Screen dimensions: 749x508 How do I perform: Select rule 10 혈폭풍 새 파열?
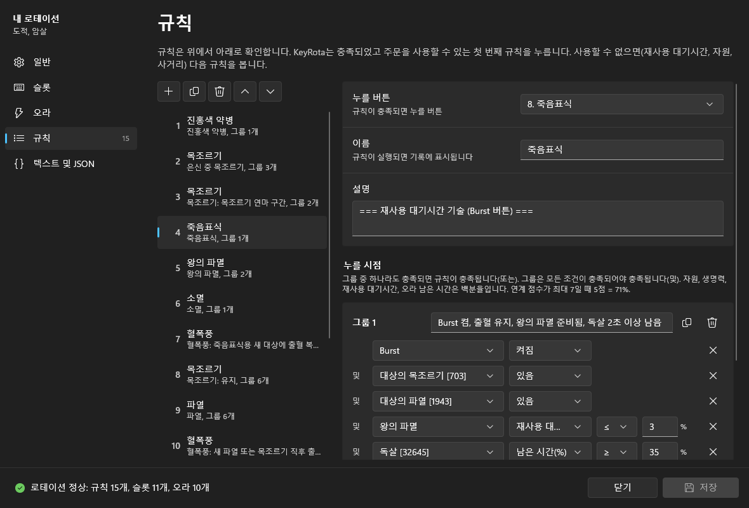(x=242, y=446)
